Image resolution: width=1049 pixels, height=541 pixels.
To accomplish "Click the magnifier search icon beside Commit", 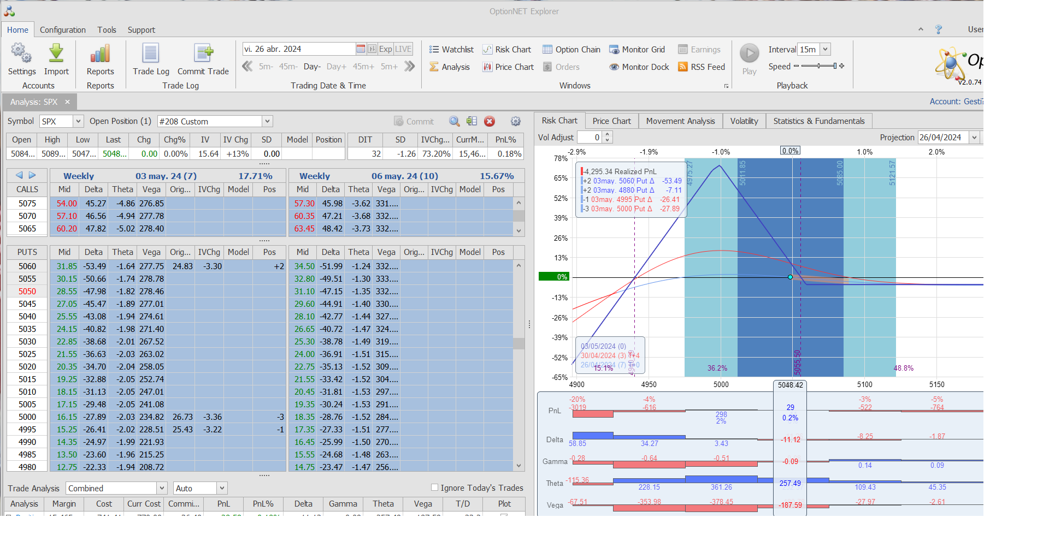I will pos(454,121).
